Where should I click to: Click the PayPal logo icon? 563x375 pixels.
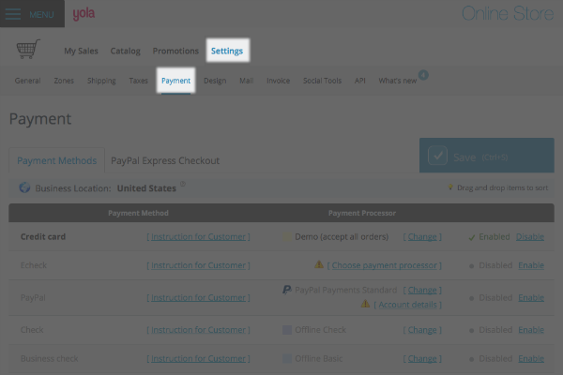[287, 291]
